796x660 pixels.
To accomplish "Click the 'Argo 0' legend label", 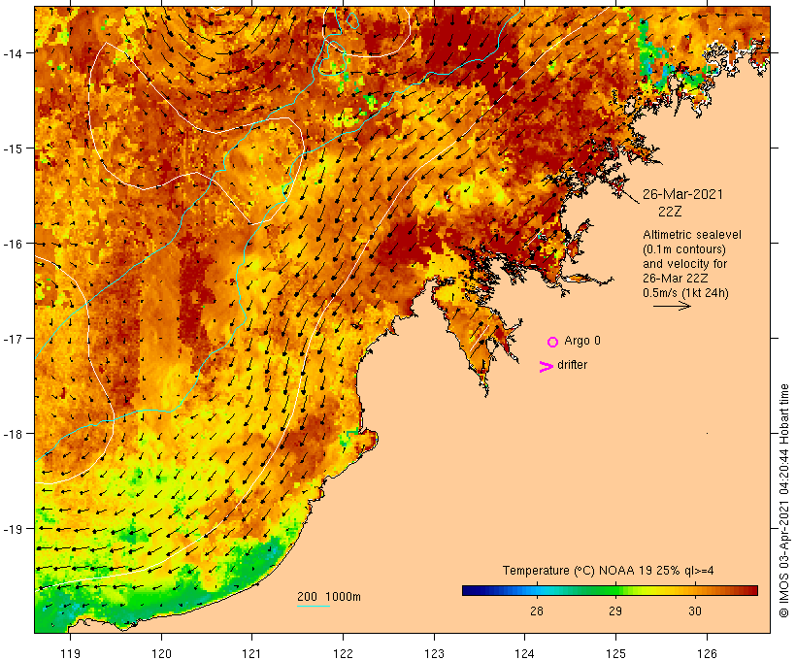I will 582,341.
